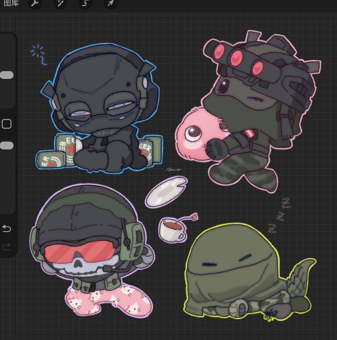Adjust the brush size slider handle

[7, 75]
